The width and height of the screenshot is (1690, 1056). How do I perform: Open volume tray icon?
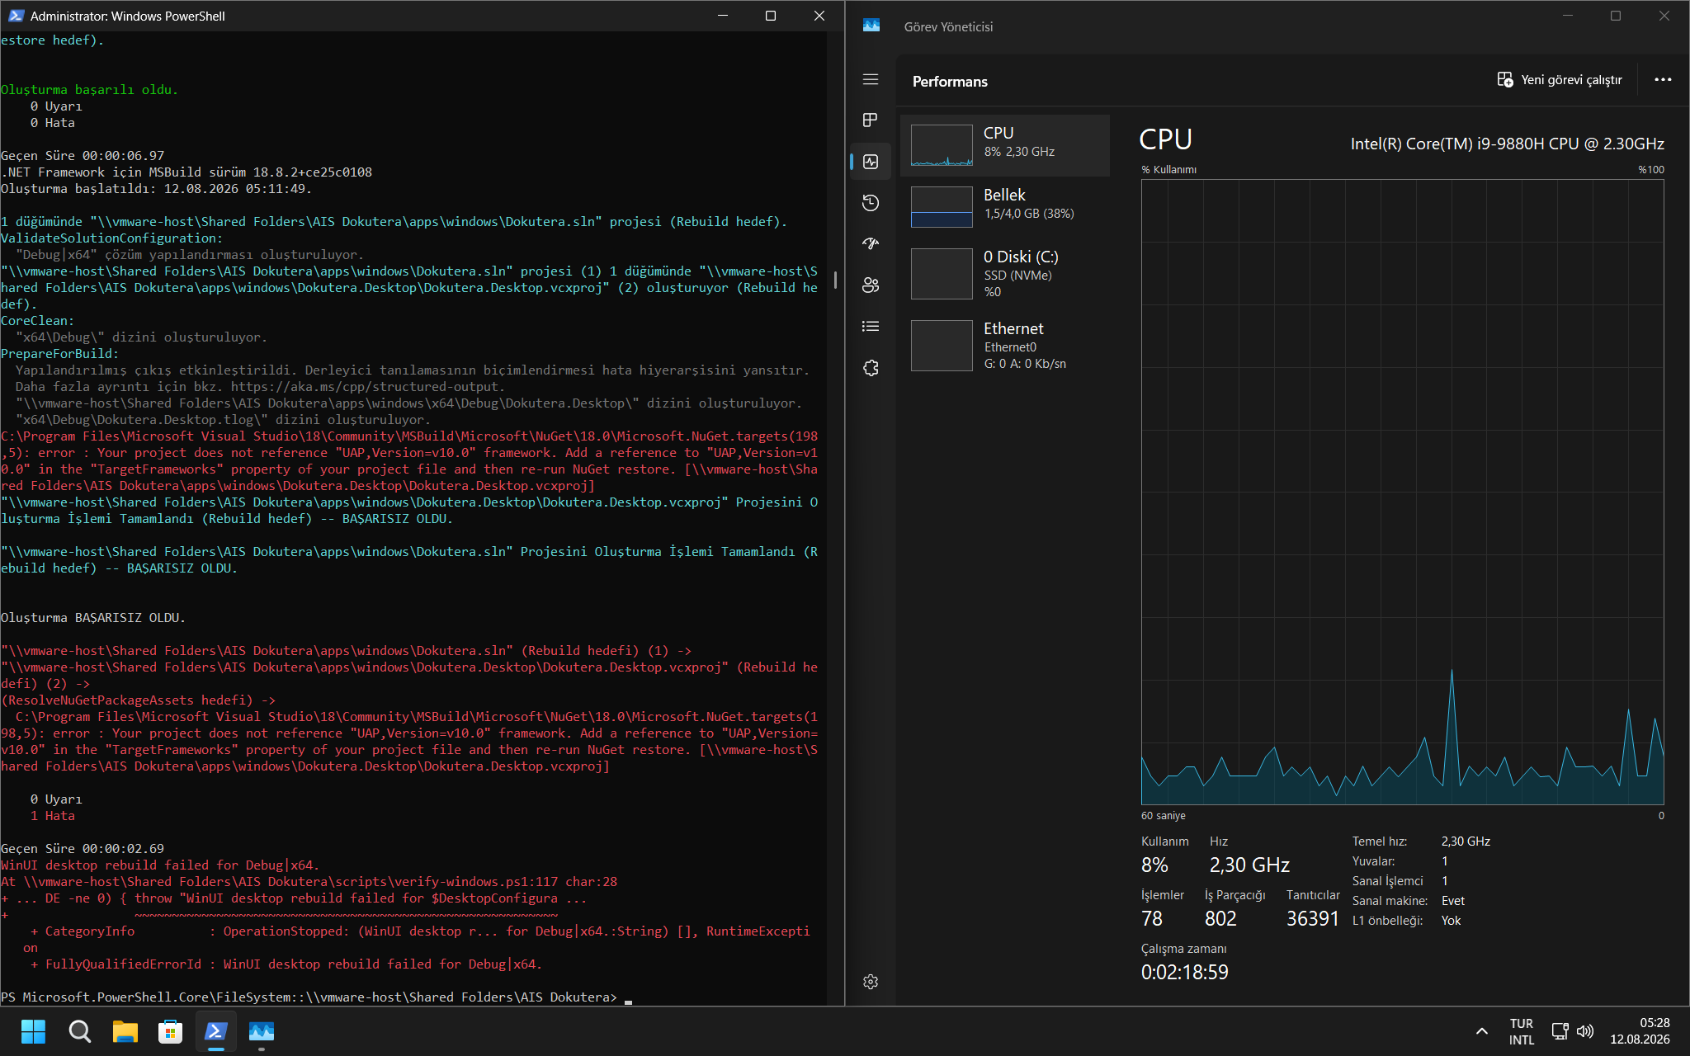[1584, 1031]
